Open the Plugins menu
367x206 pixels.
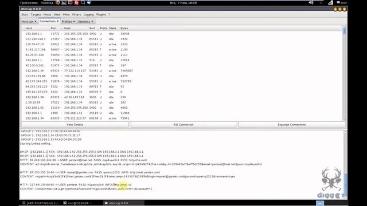pos(101,14)
